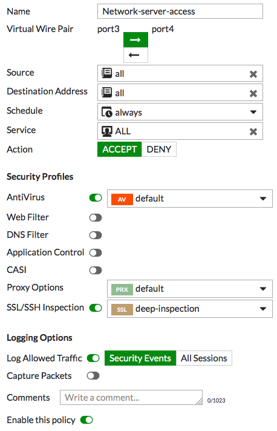Enable Application Control toggle

[96, 253]
